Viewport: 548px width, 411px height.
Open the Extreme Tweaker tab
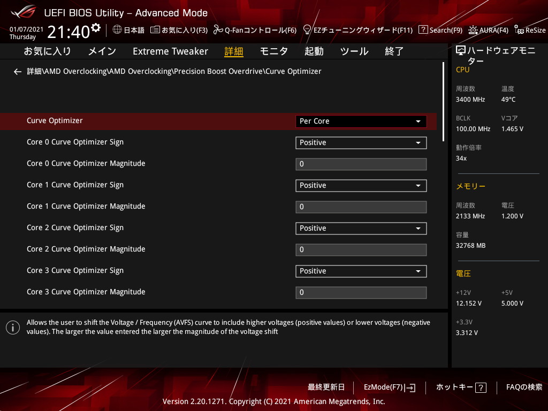click(171, 51)
